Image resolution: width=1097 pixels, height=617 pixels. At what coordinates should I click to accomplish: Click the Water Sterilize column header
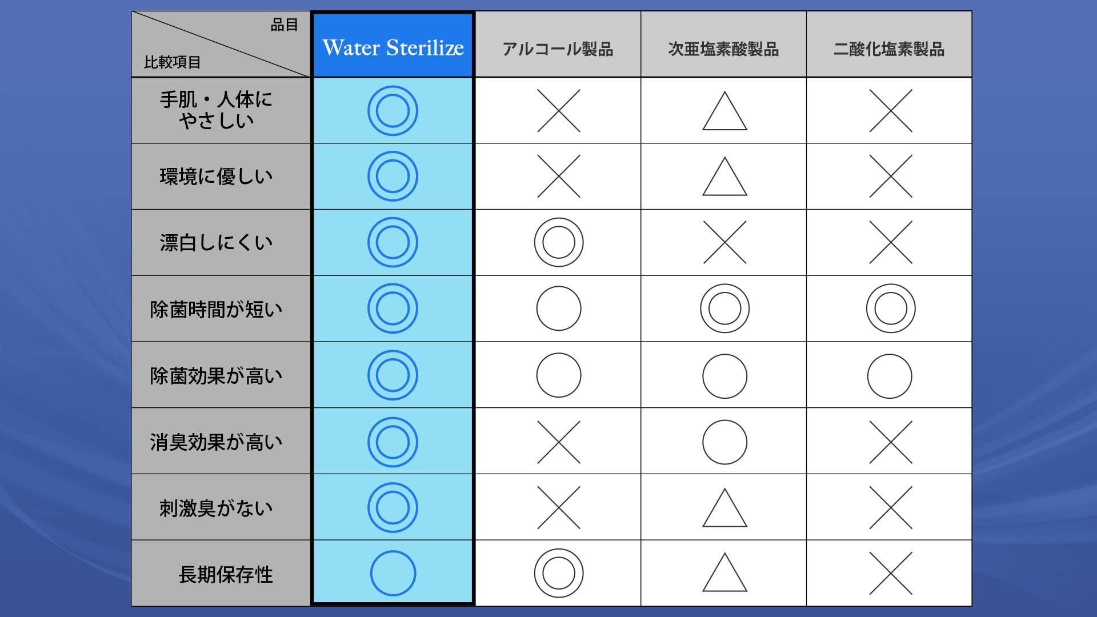[x=393, y=45]
